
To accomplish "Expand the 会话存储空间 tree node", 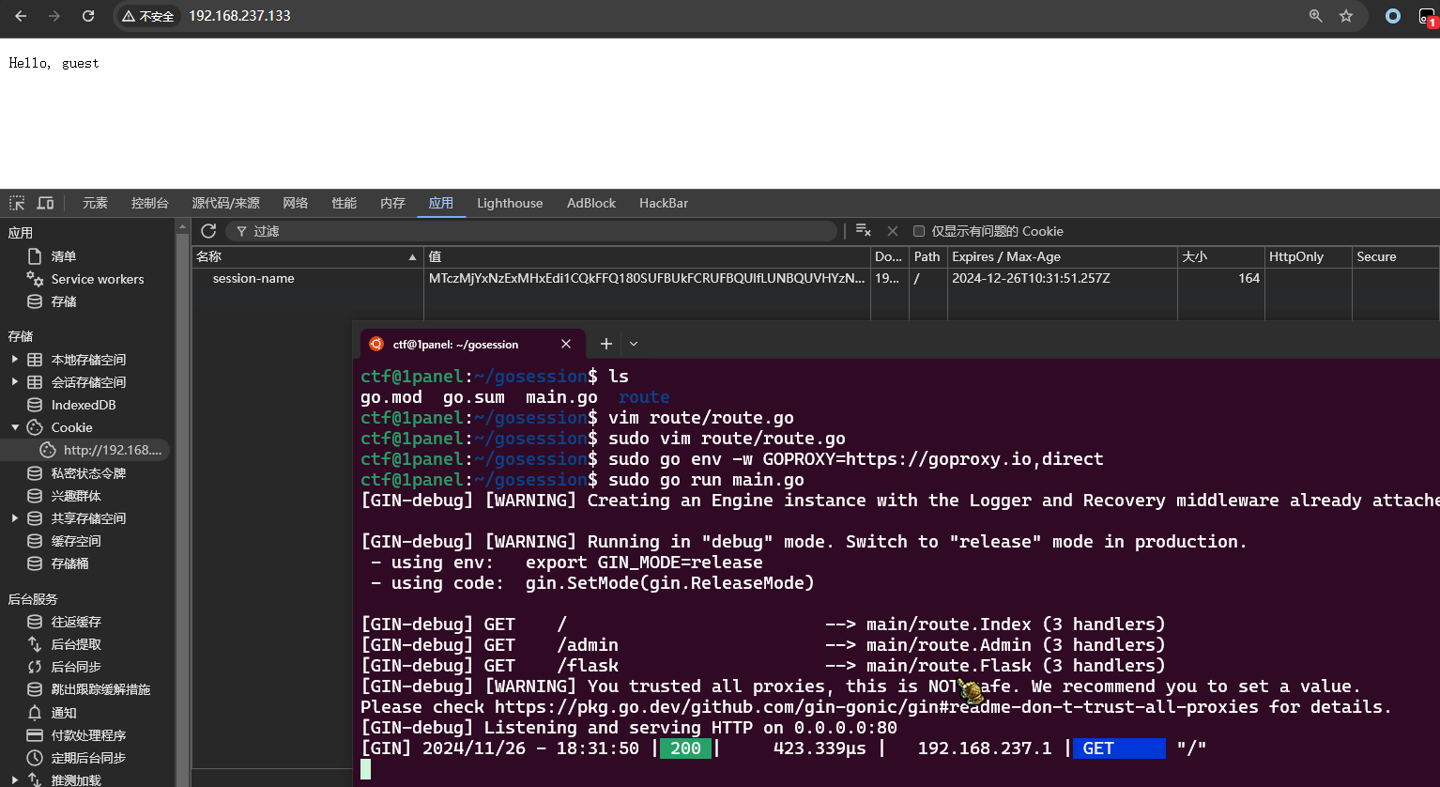I will tap(14, 382).
